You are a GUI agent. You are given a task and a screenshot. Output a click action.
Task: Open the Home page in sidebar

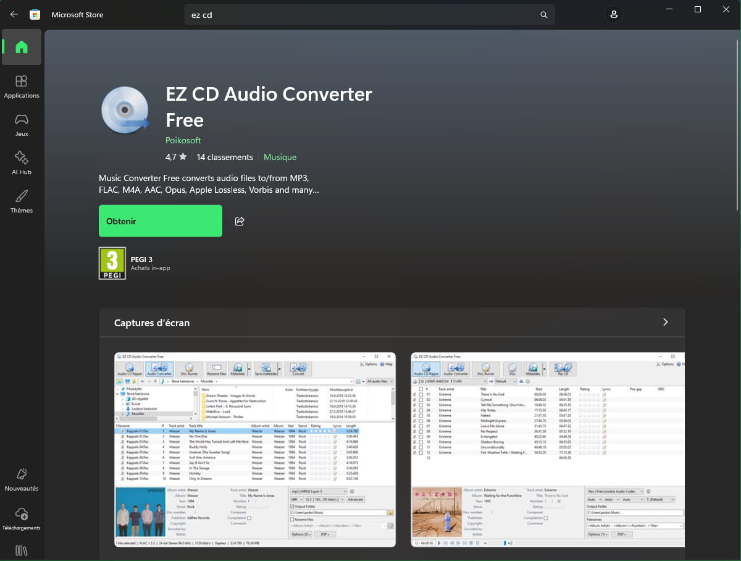pos(22,47)
